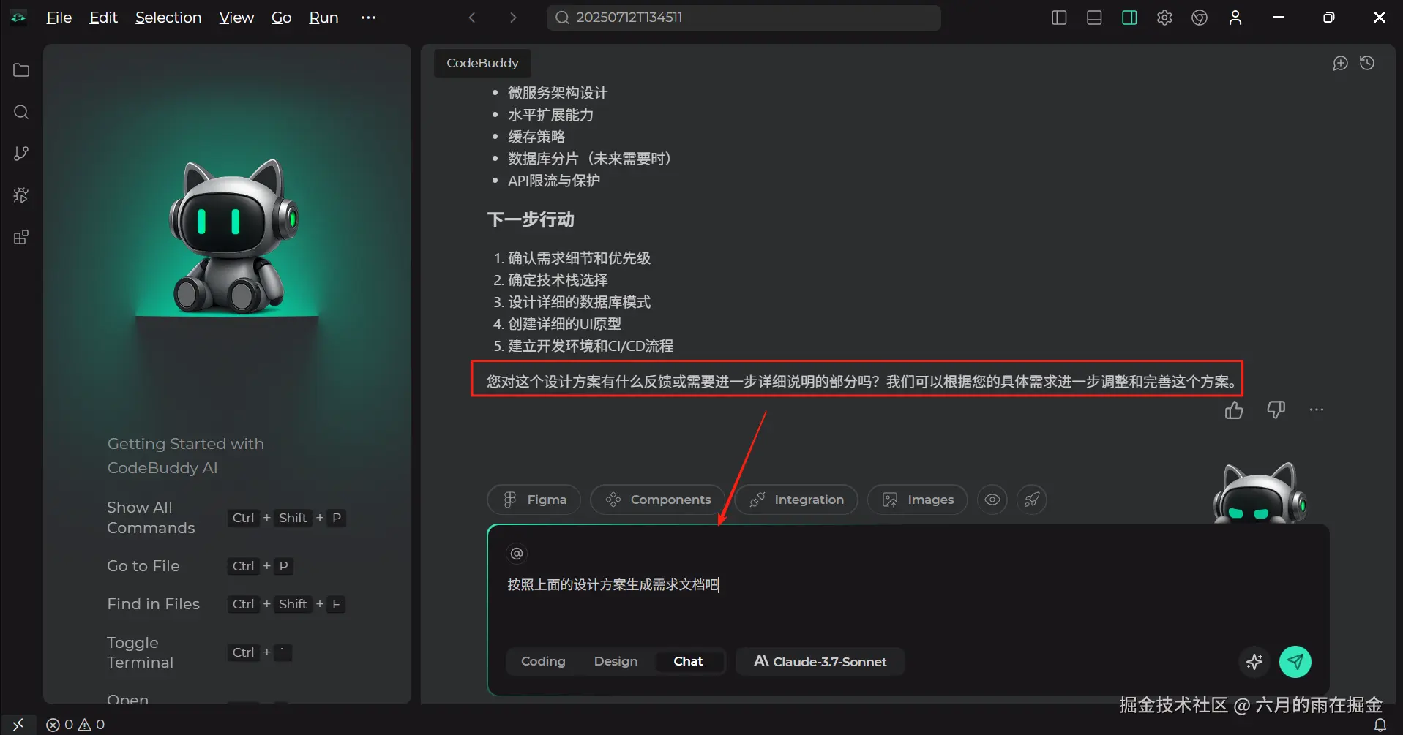Image resolution: width=1403 pixels, height=735 pixels.
Task: Click Getting Started with CodeBuddy AI heading
Action: click(x=186, y=456)
